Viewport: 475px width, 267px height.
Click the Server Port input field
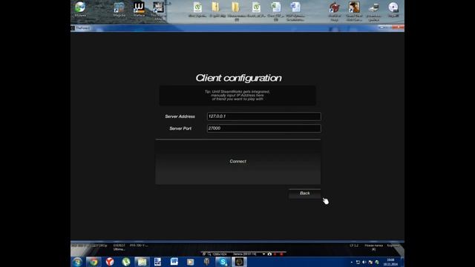(264, 128)
